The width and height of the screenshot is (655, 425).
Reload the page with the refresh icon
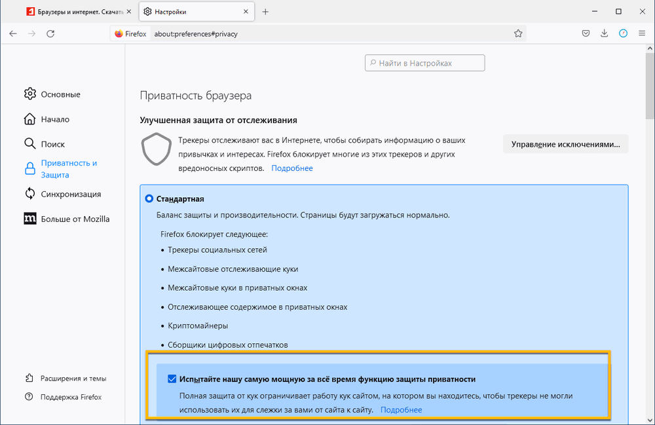pos(50,33)
